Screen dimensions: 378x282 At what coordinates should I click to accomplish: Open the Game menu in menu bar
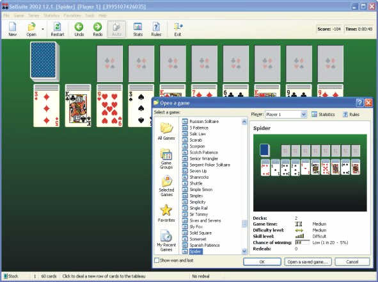(x=19, y=15)
